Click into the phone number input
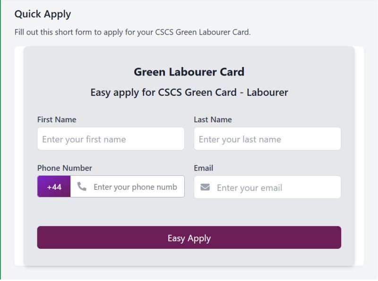This screenshot has height=281, width=378. click(135, 187)
